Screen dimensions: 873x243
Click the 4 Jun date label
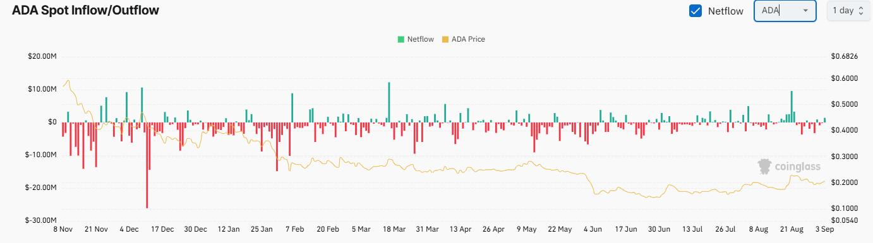pos(593,230)
